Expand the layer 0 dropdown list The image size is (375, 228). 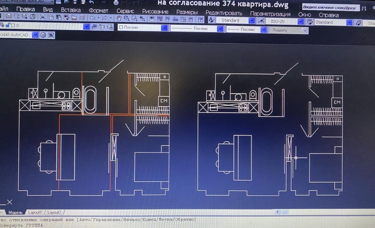(x=86, y=26)
